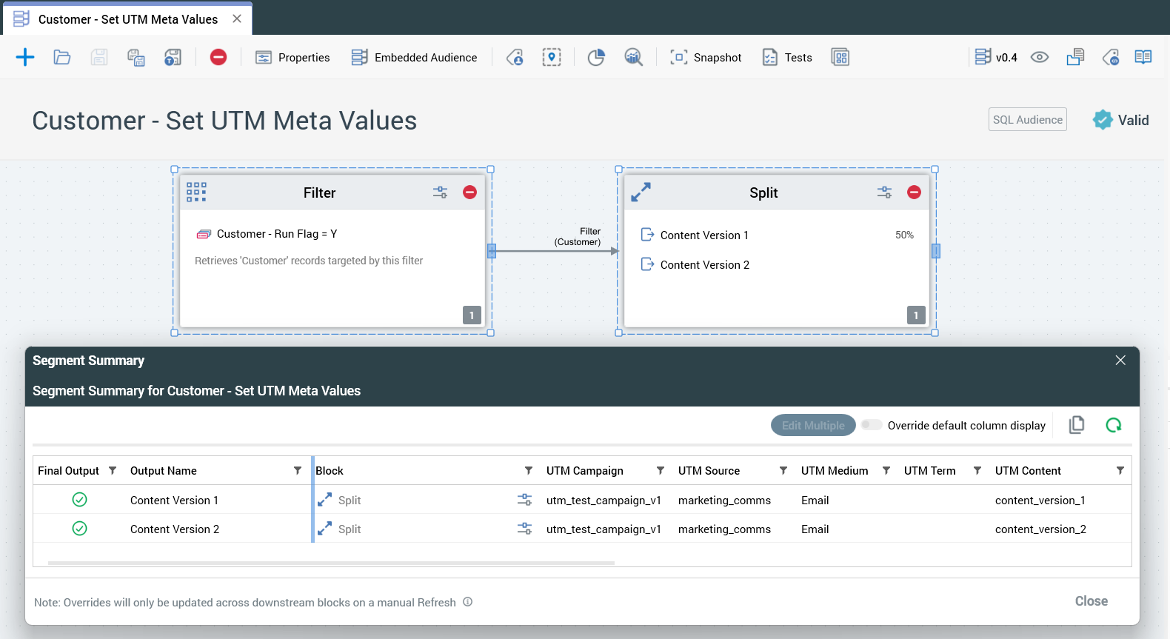
Task: Click the blue plus Create New icon
Action: [x=25, y=57]
